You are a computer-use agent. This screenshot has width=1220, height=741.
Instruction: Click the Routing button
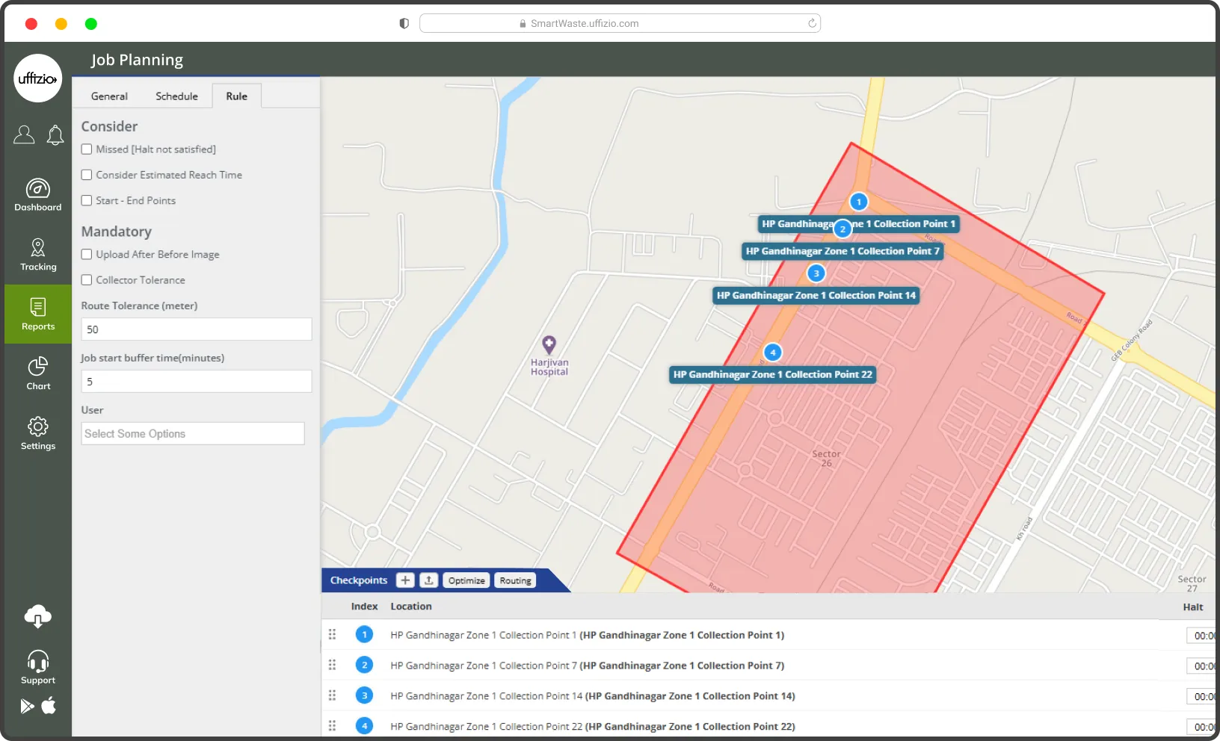(515, 580)
